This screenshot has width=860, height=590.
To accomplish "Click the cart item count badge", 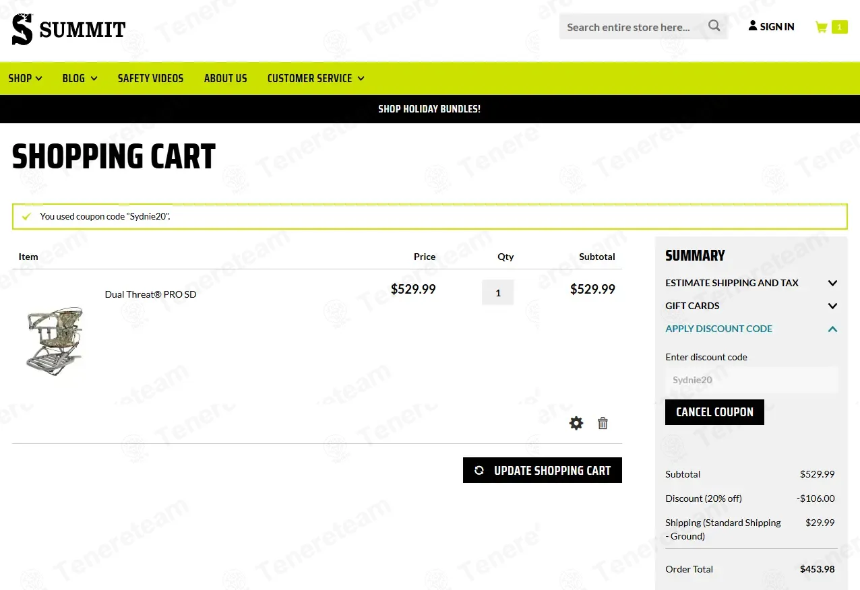I will tap(839, 27).
